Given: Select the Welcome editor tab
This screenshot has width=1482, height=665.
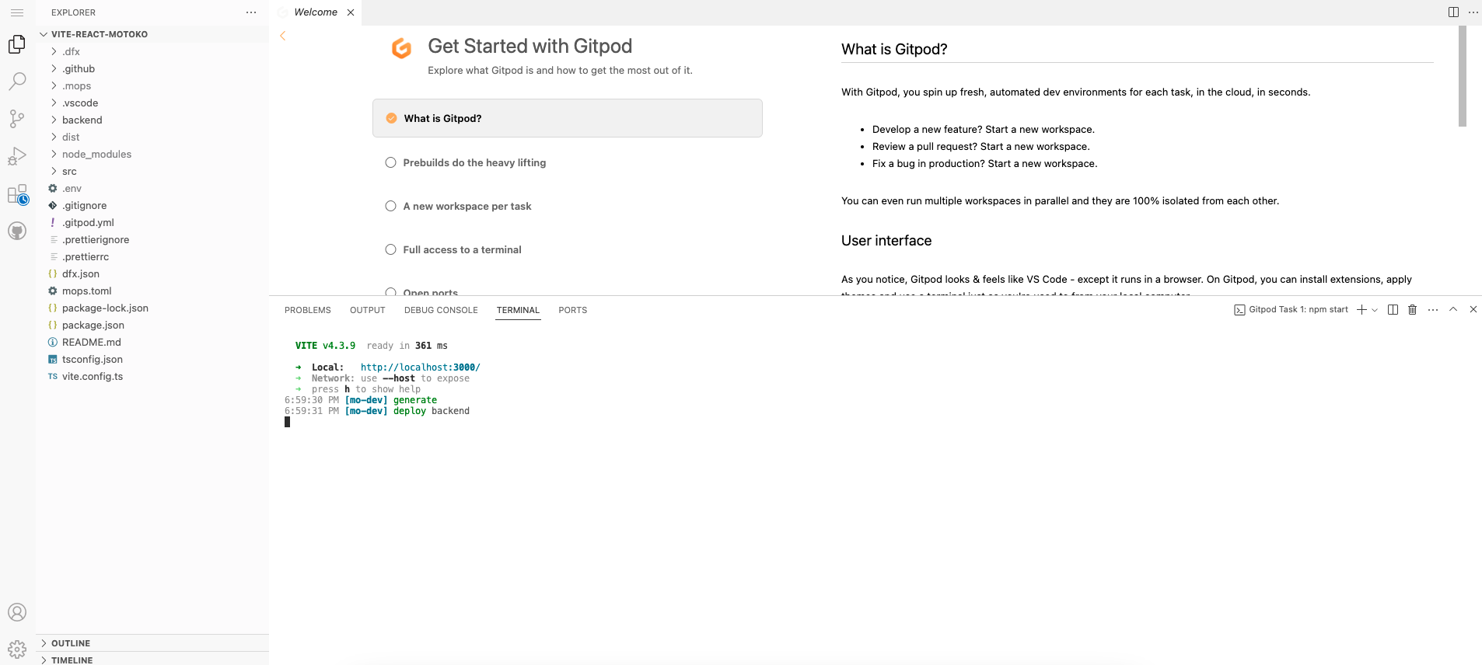Looking at the screenshot, I should (x=316, y=12).
